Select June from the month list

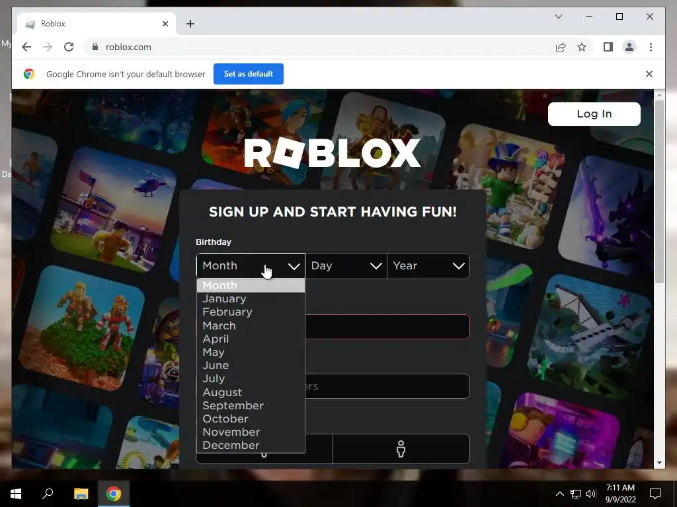pyautogui.click(x=251, y=366)
